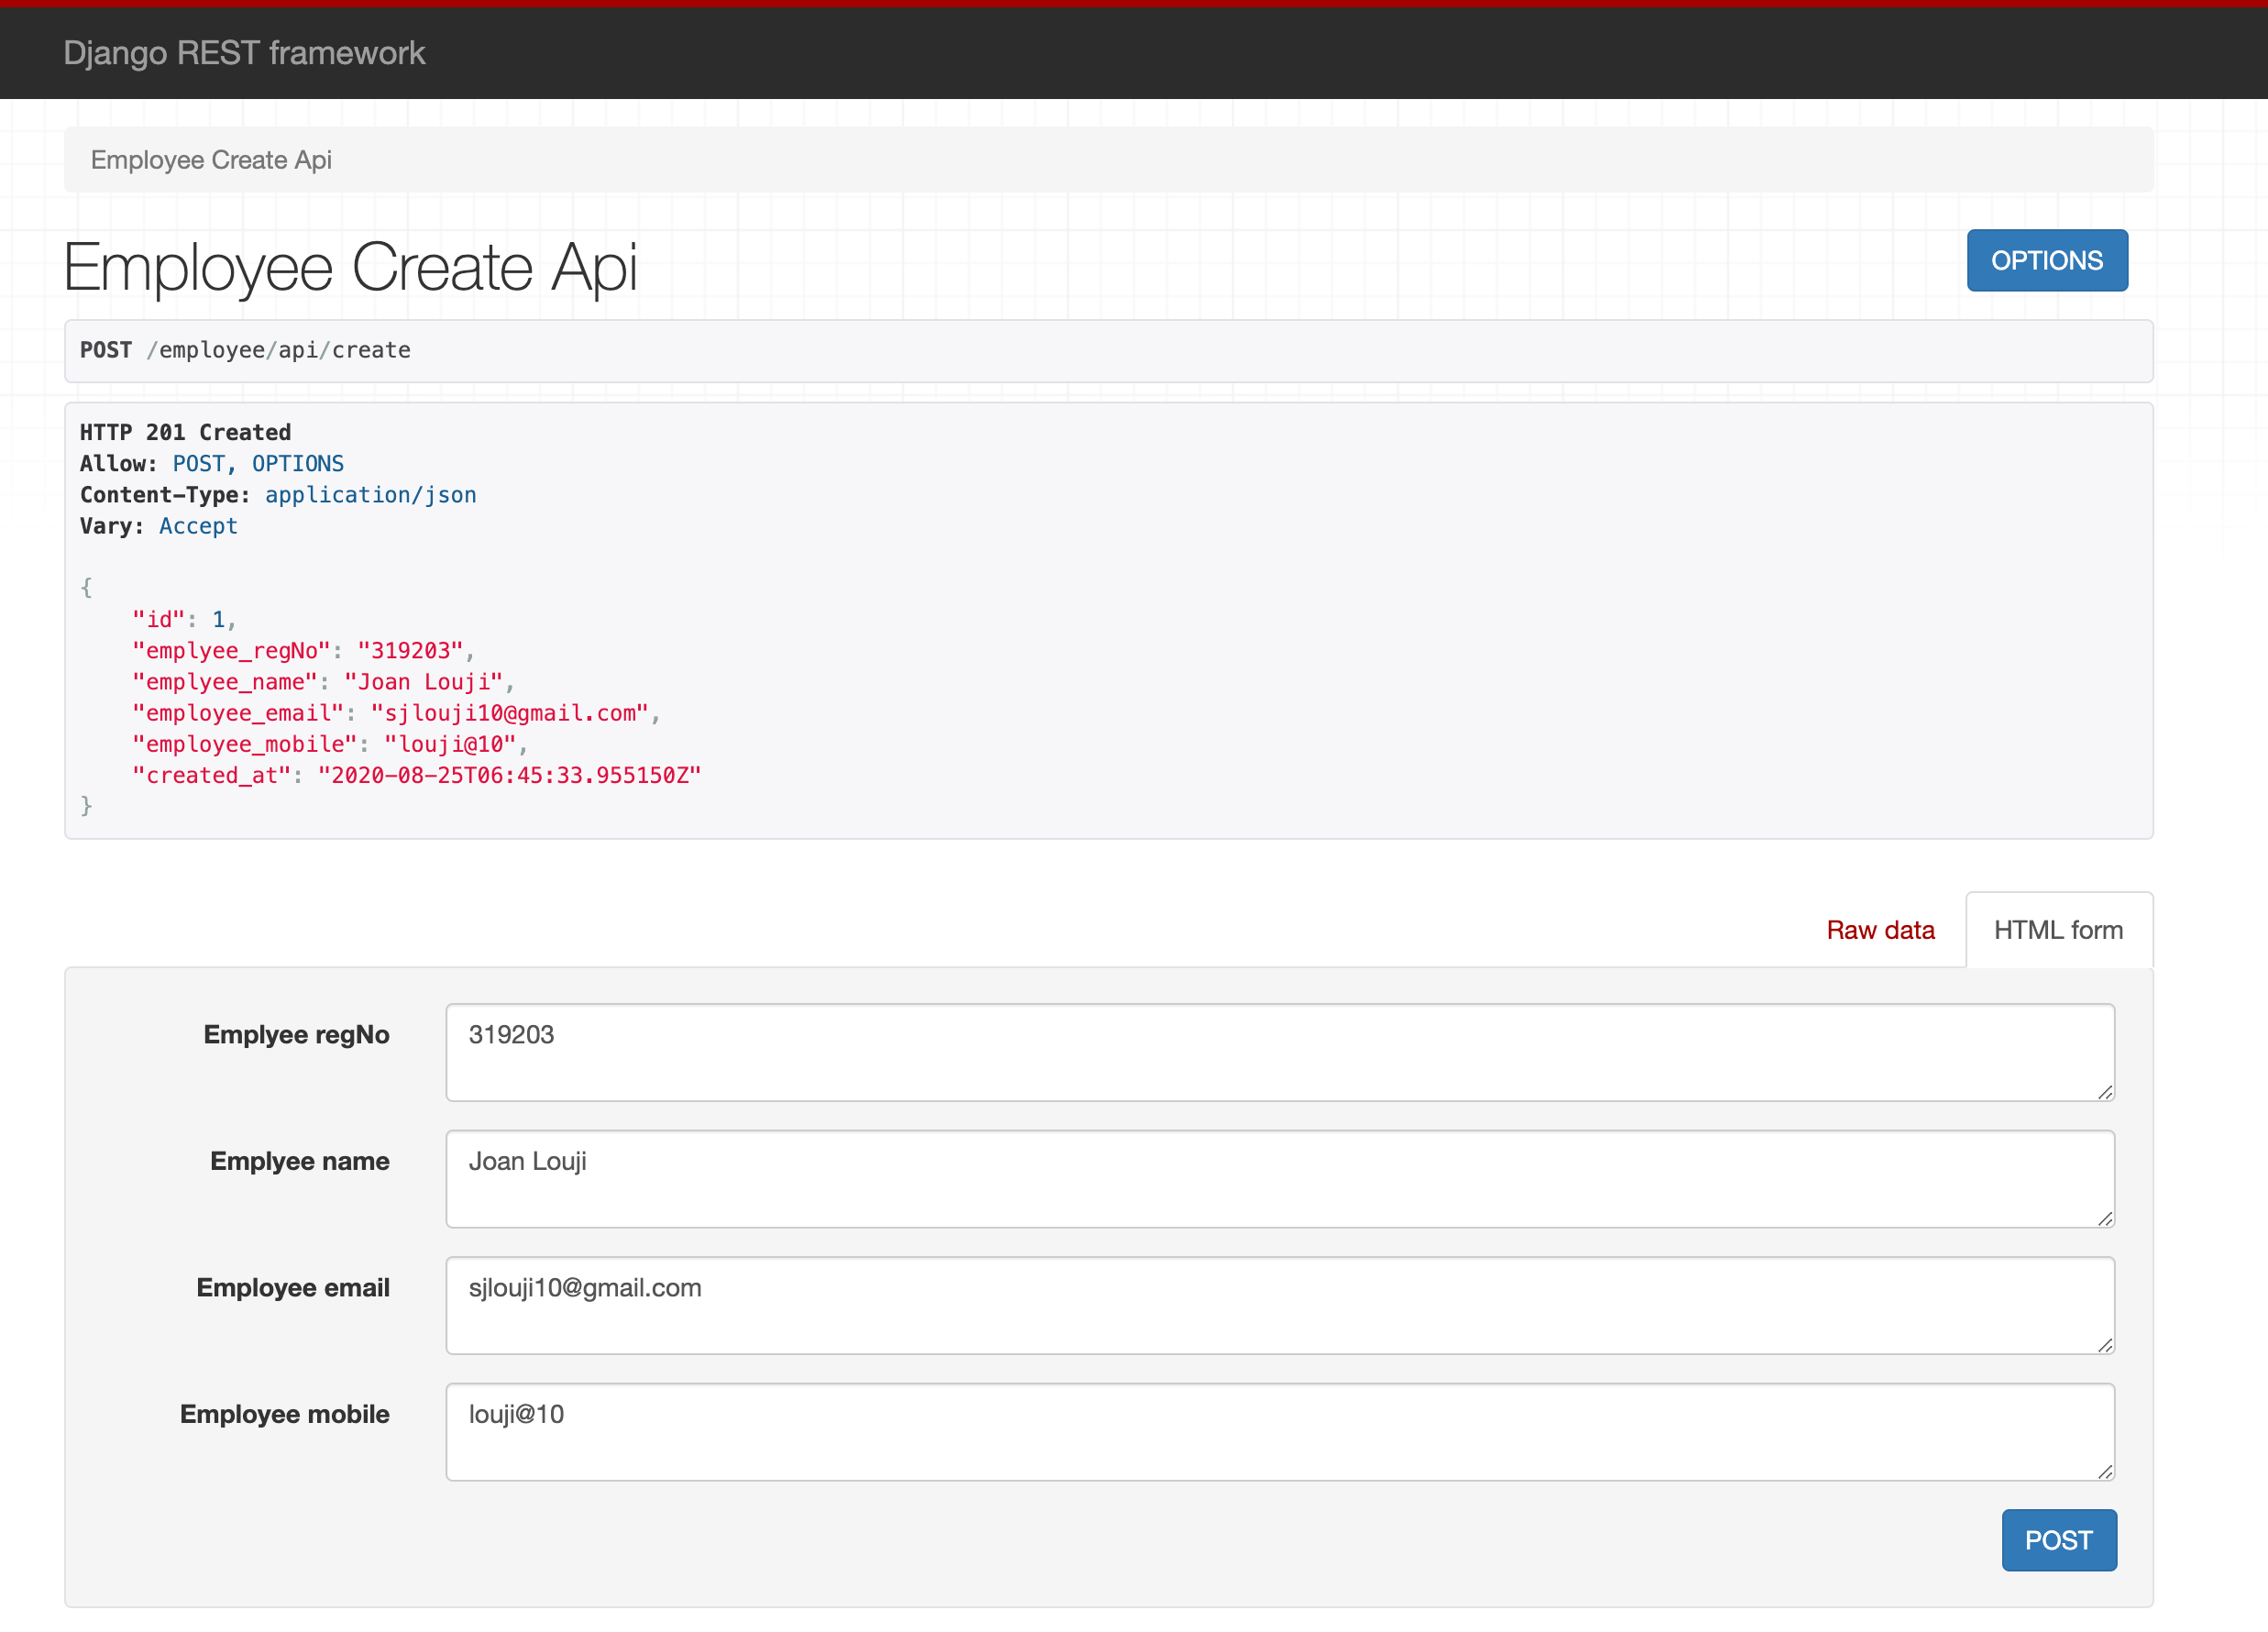Click the blue OPTIONS button
Viewport: 2268px width, 1632px height.
coord(2046,260)
